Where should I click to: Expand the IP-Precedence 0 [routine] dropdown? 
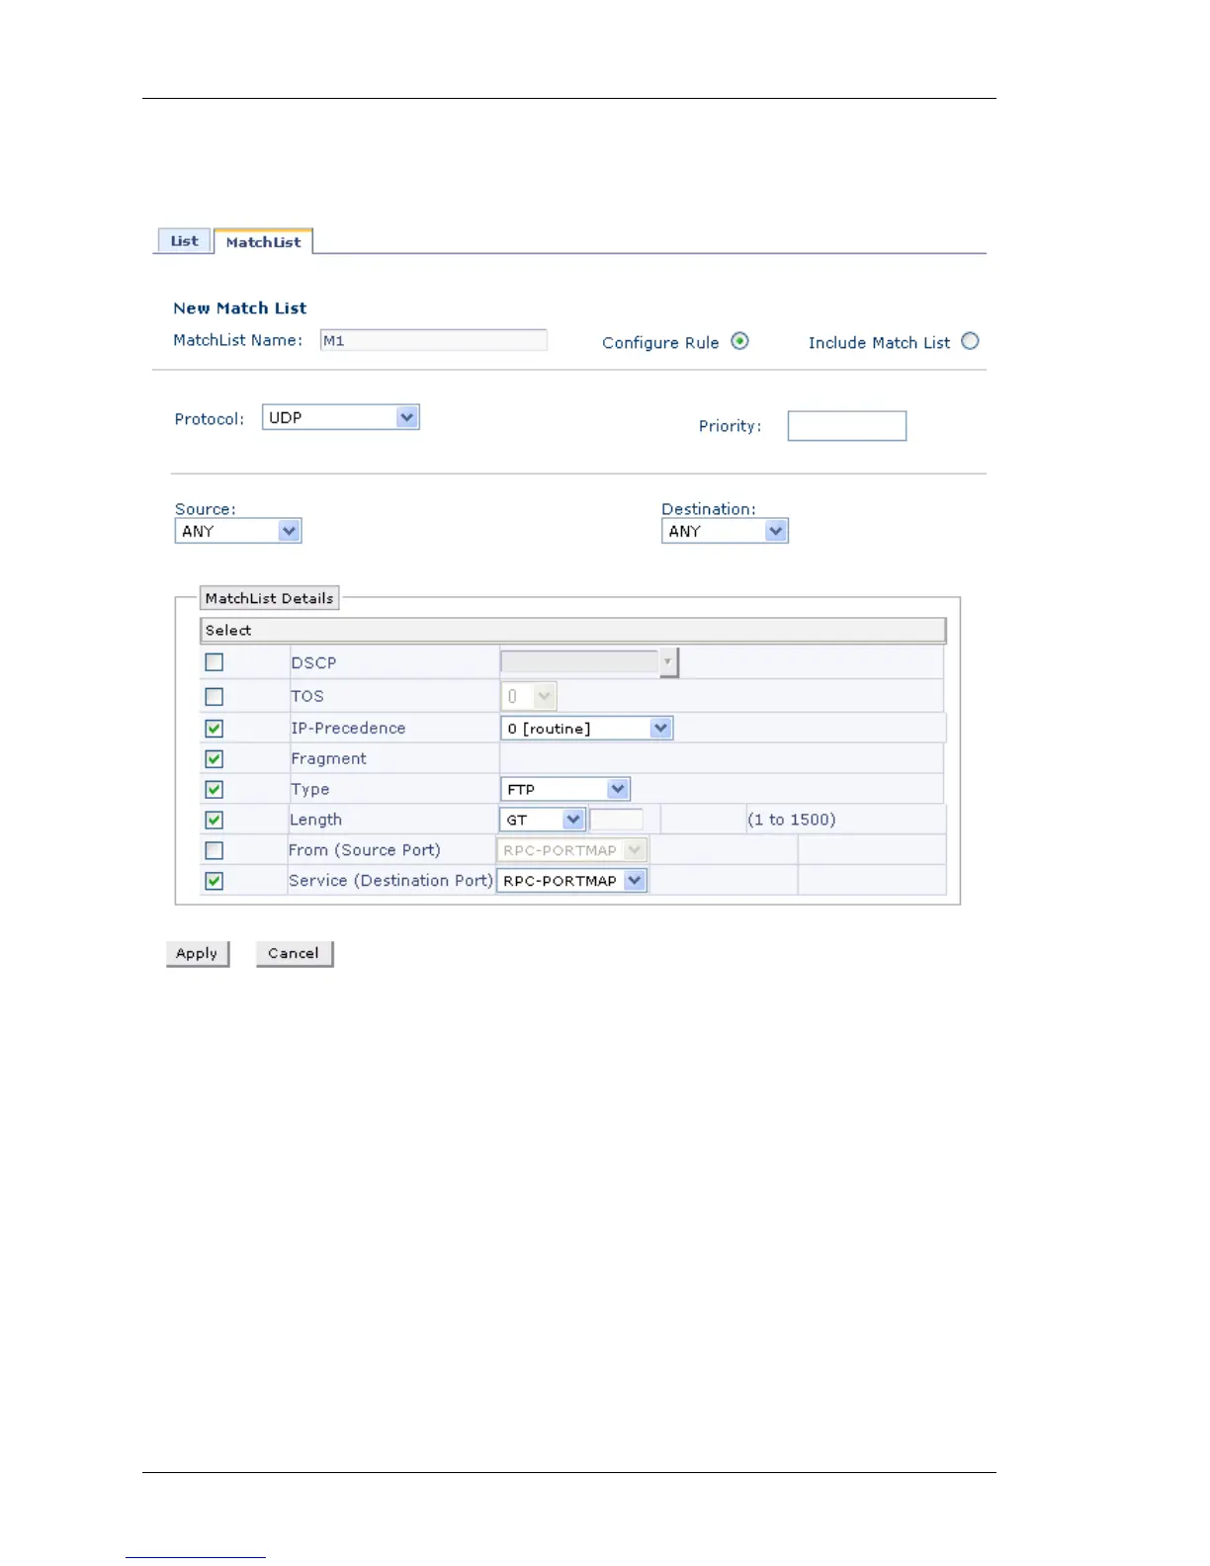tap(586, 729)
